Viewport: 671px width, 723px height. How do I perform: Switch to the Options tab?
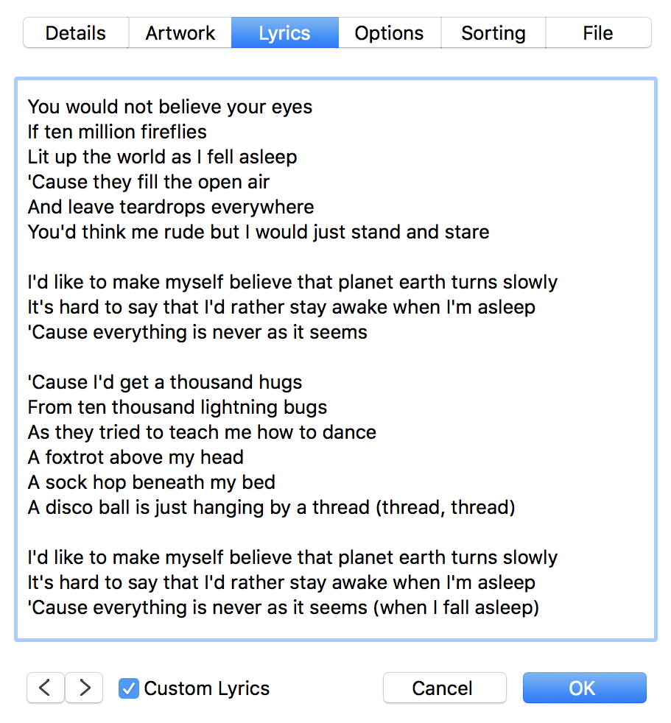(x=389, y=32)
